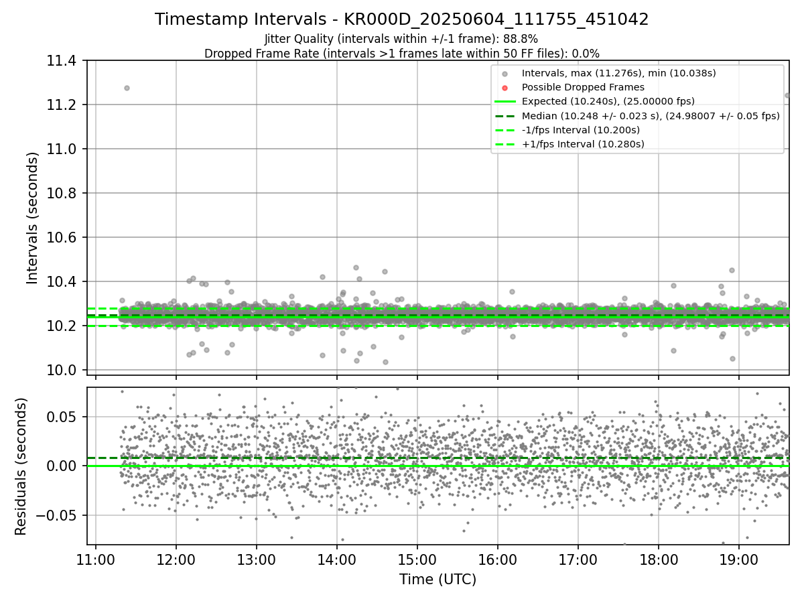The height and width of the screenshot is (603, 804).
Task: Select the 'Jitter Quality' 88.8% subtitle line
Action: pyautogui.click(x=401, y=39)
